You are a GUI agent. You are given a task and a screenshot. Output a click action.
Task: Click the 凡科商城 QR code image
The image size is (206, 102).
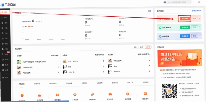click(169, 91)
